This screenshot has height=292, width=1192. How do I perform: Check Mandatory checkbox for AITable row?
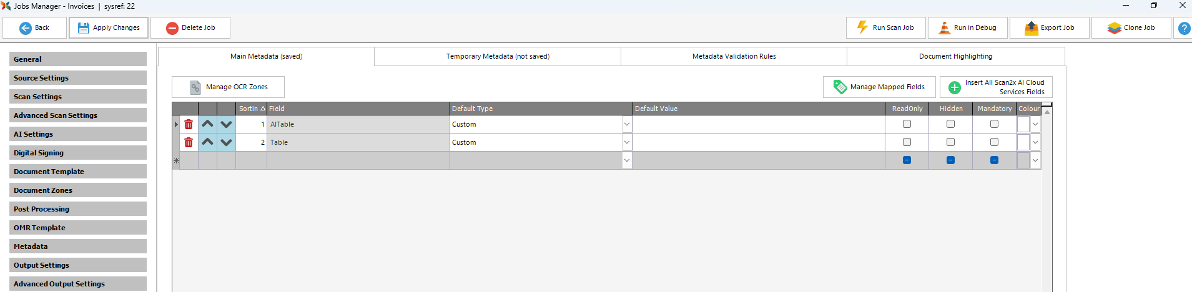[994, 124]
